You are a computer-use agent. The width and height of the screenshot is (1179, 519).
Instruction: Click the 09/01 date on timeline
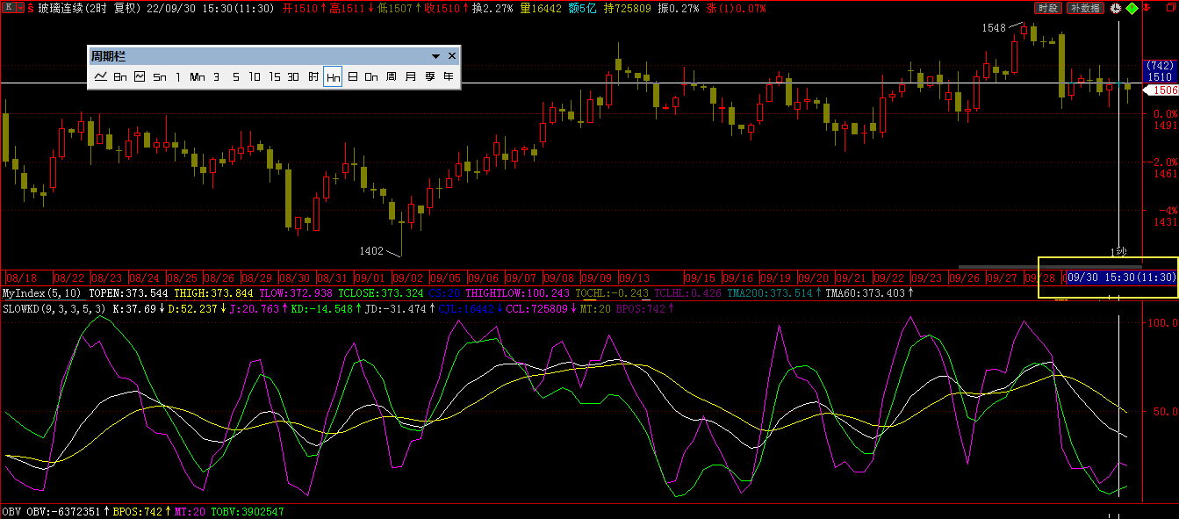click(x=372, y=277)
